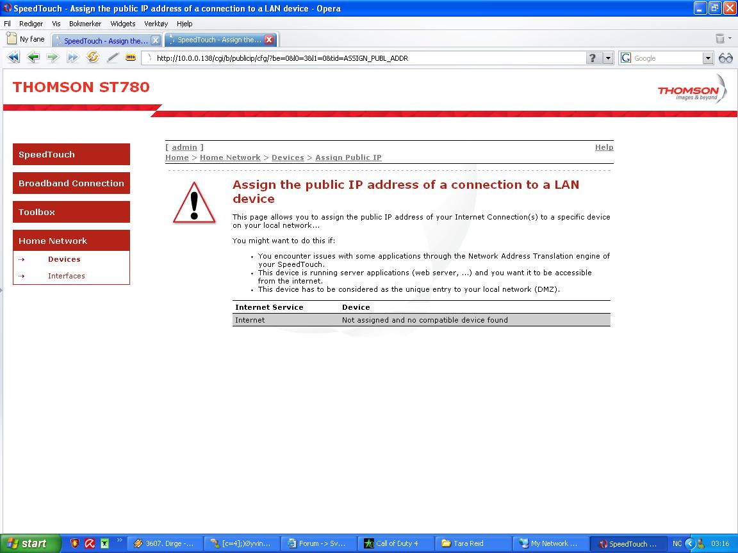The height and width of the screenshot is (553, 738).
Task: Click the admin user link
Action: [184, 147]
